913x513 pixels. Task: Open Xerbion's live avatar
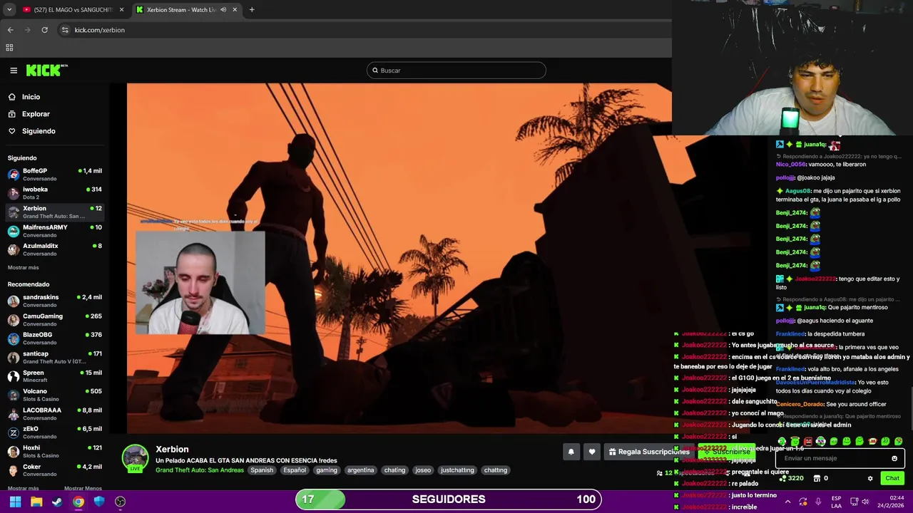coord(135,459)
